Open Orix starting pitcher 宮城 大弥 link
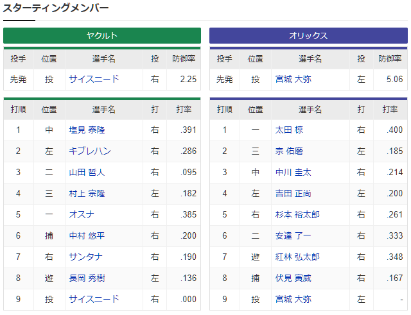The image size is (411, 315). click(x=293, y=79)
